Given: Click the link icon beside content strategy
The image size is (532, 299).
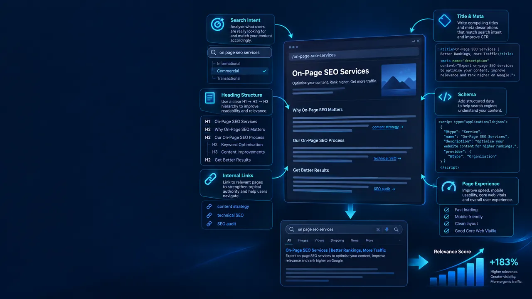Looking at the screenshot, I should (x=209, y=206).
